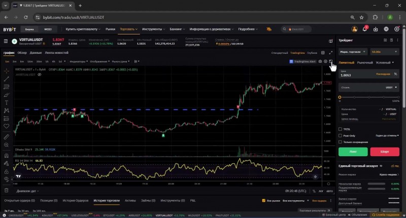Reload the page in the browser

pos(26,17)
